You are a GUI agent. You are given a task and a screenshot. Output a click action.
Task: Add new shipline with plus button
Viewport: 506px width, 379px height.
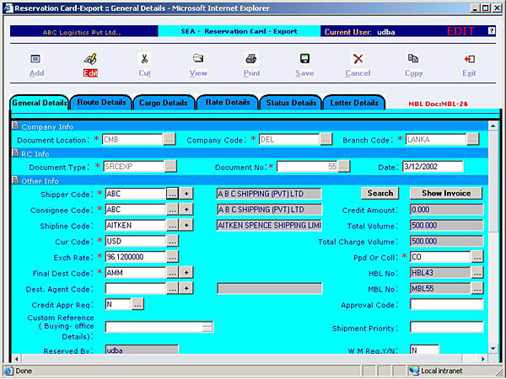coord(186,225)
